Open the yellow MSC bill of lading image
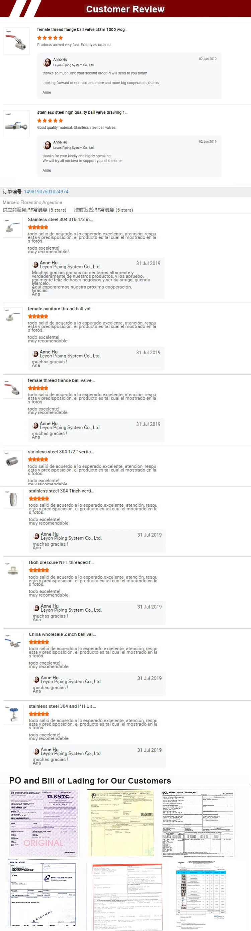 [121, 822]
